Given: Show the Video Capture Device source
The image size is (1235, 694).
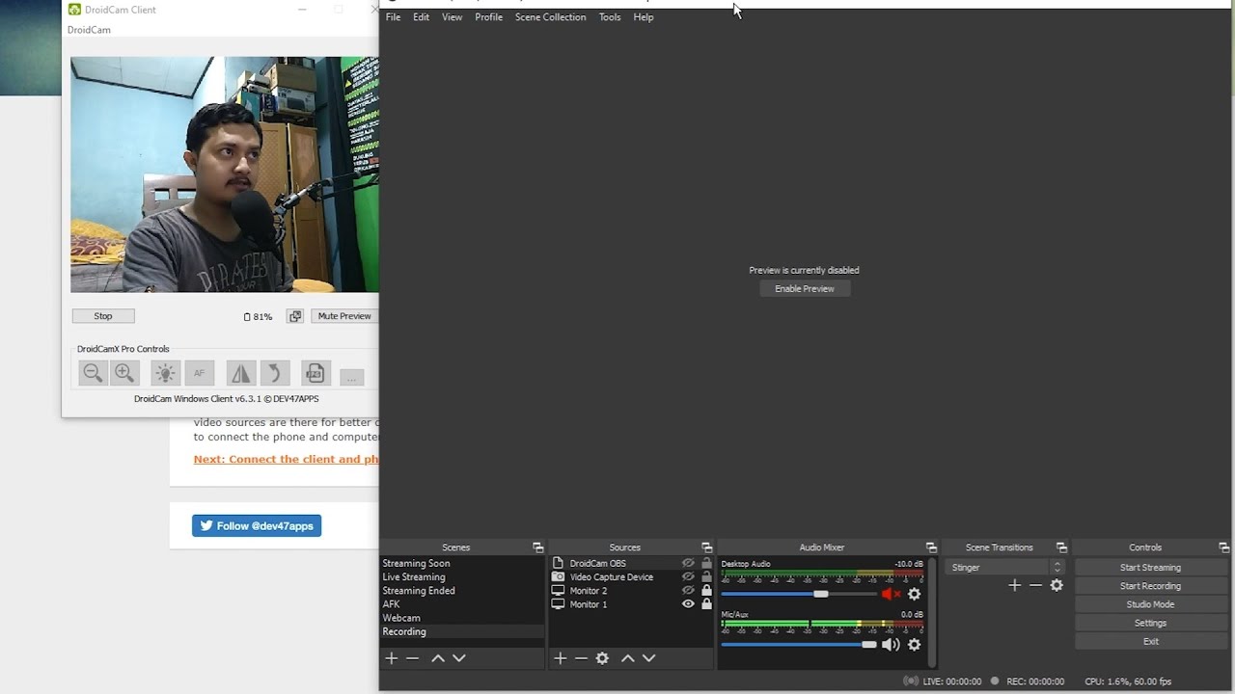Looking at the screenshot, I should click(x=688, y=577).
